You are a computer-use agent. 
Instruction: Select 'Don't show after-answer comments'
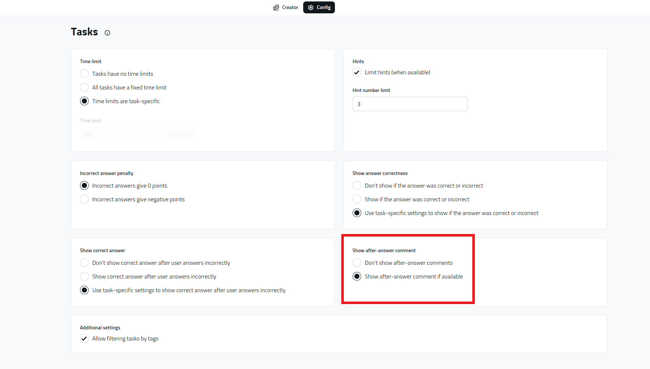pos(357,263)
